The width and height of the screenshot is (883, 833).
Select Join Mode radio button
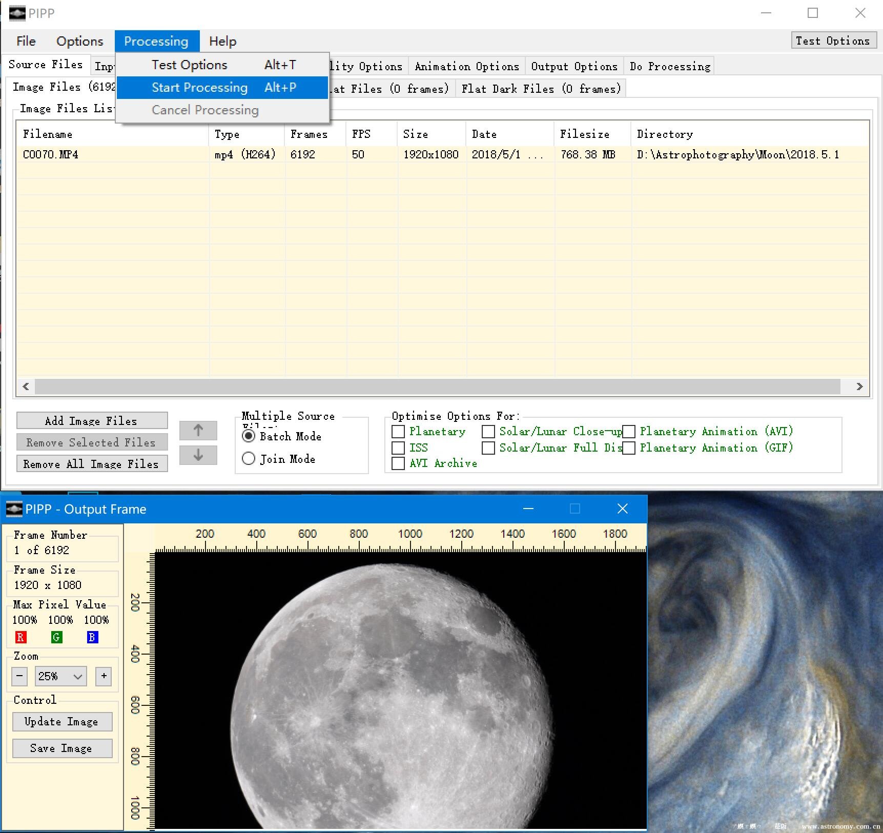(249, 458)
